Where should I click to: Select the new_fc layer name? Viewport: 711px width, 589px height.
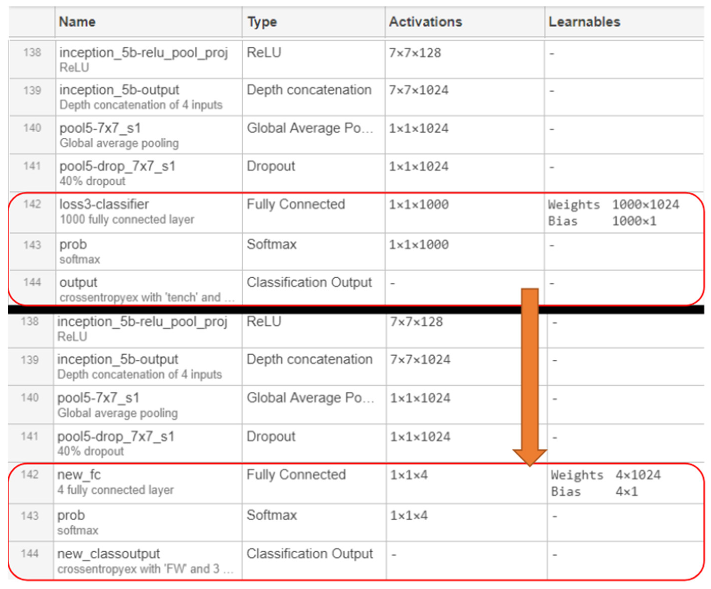point(79,475)
